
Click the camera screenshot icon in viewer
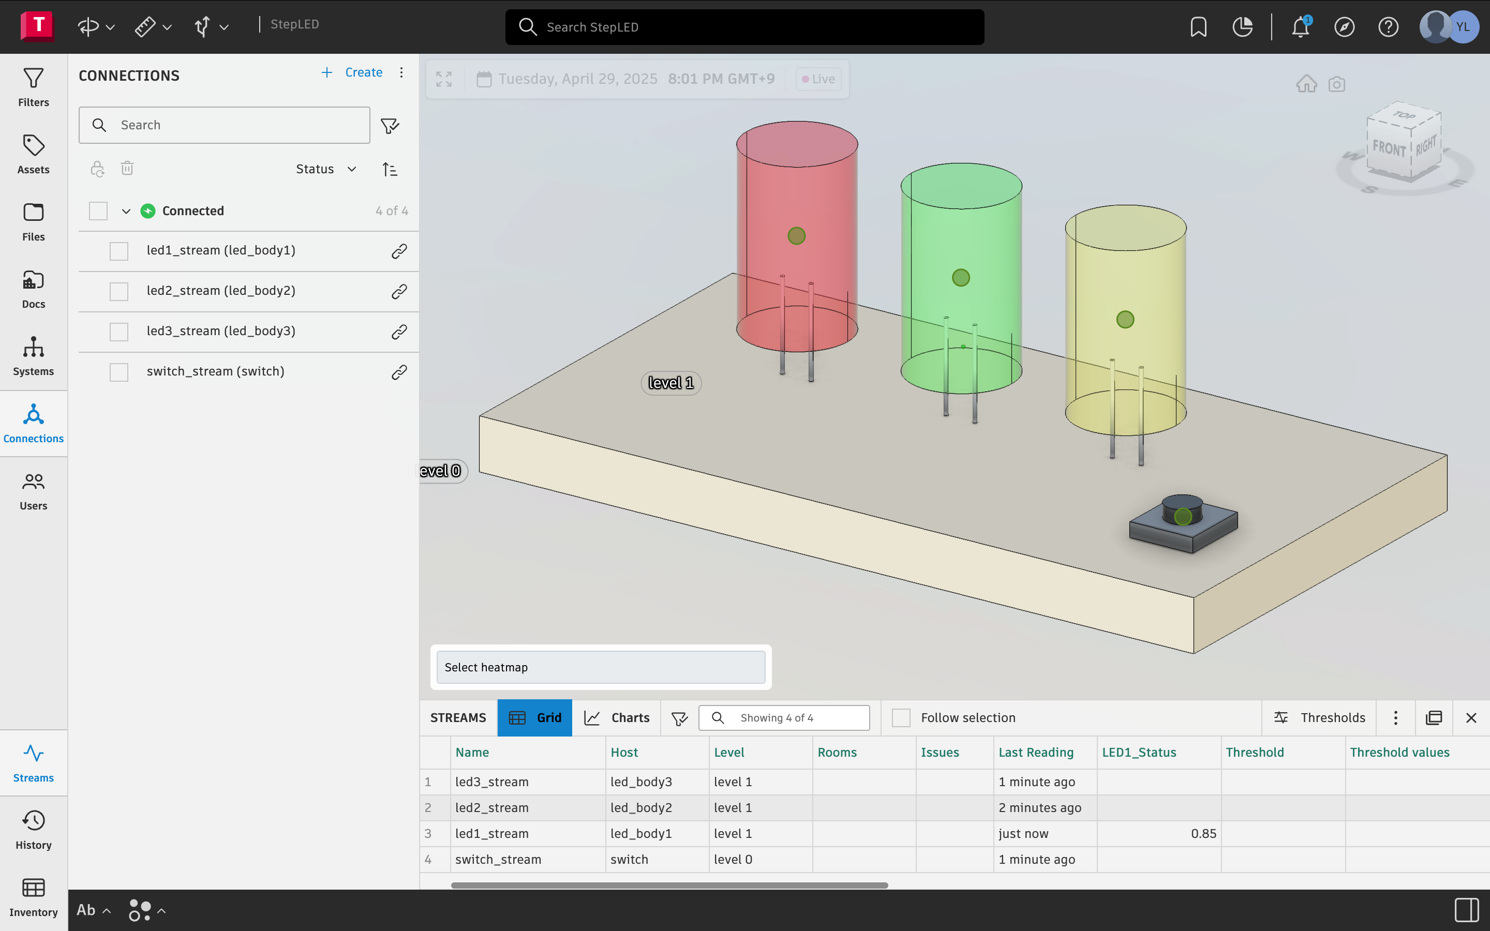click(1336, 84)
